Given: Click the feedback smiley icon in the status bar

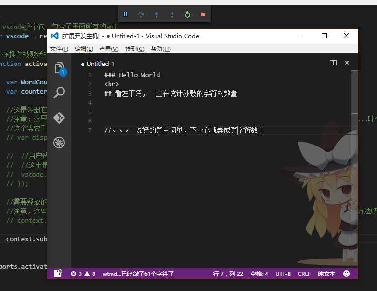Looking at the screenshot, I should [346, 274].
